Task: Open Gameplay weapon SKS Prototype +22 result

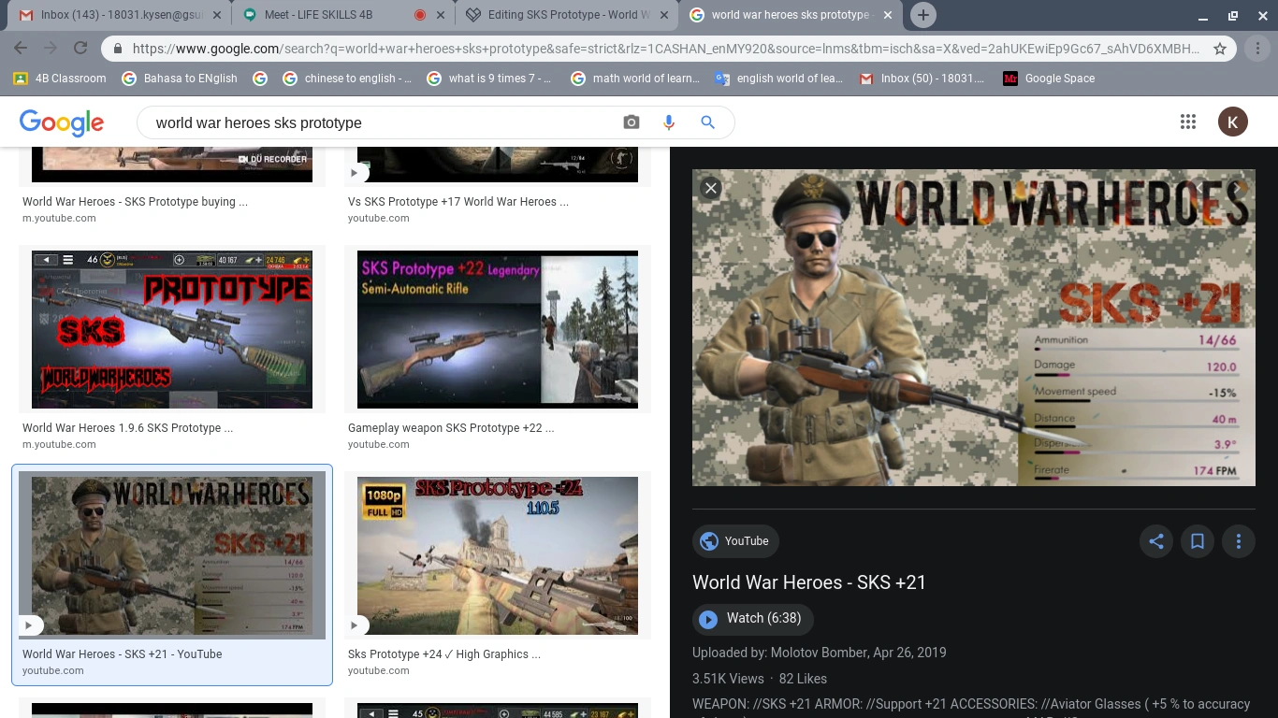Action: 451,428
